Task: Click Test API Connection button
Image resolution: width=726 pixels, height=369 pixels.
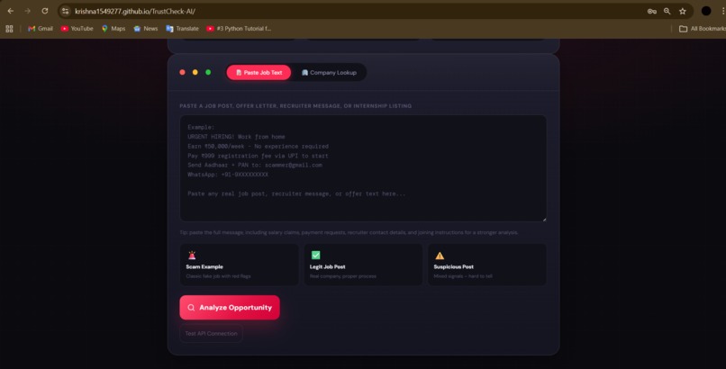Action: point(211,333)
